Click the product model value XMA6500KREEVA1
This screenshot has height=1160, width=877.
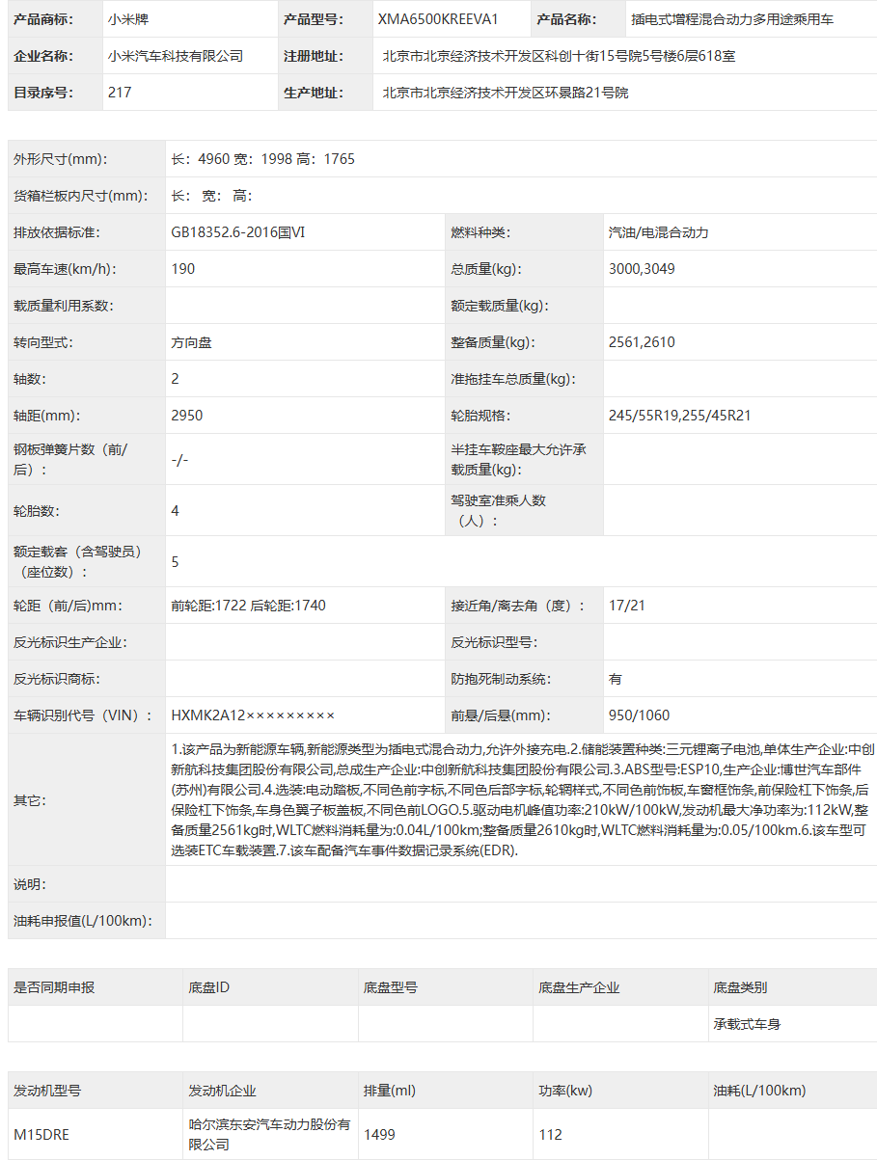437,19
